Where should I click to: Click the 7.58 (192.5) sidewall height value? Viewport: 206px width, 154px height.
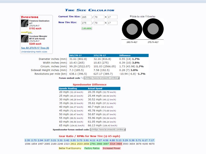click(102, 70)
